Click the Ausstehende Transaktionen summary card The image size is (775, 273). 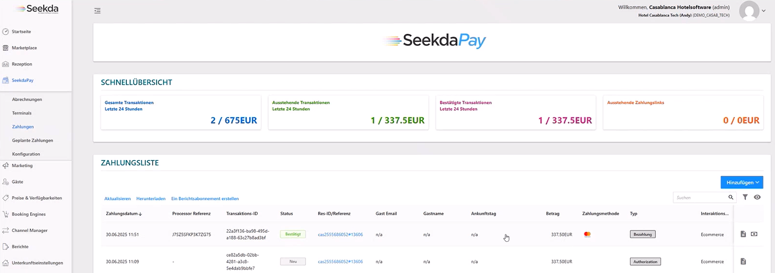pos(348,113)
